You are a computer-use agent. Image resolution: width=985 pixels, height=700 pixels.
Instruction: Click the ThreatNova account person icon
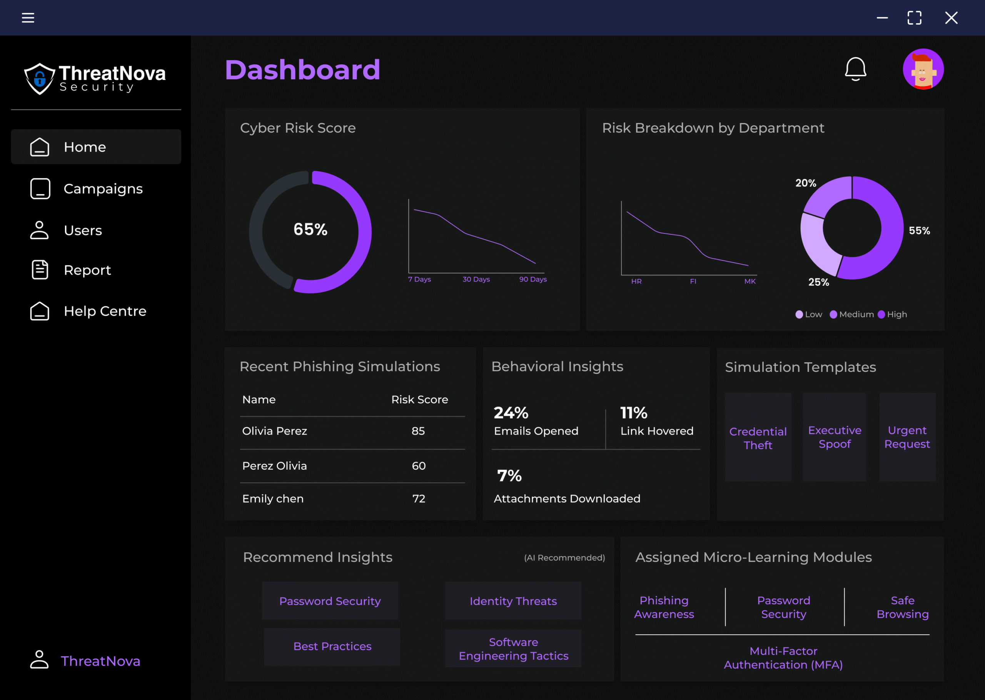tap(39, 660)
